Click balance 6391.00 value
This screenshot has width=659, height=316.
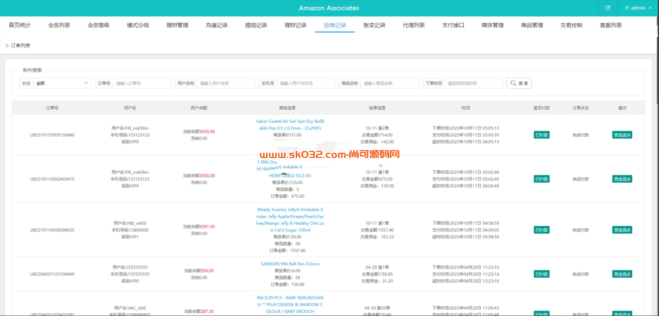coord(207,227)
